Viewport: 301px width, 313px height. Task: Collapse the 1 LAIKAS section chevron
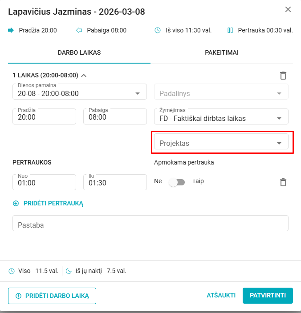pyautogui.click(x=84, y=75)
